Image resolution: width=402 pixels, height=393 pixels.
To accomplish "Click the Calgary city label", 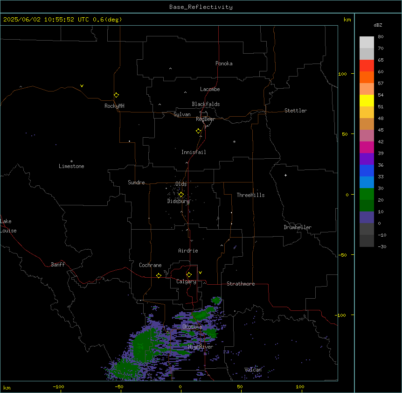I will click(x=186, y=281).
